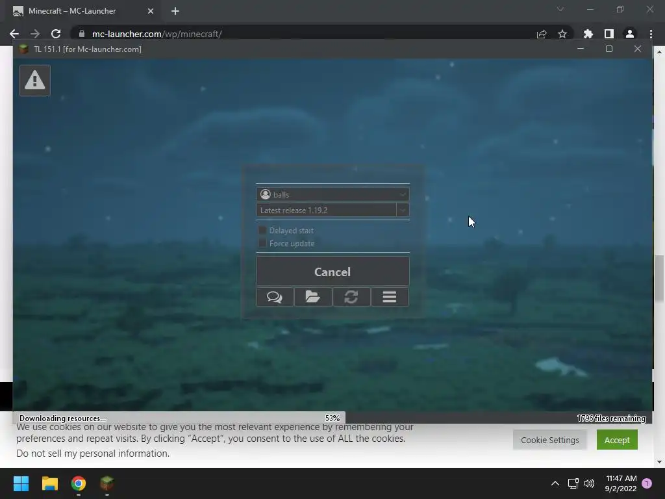Click the share page icon in address bar
This screenshot has width=665, height=499.
[542, 34]
